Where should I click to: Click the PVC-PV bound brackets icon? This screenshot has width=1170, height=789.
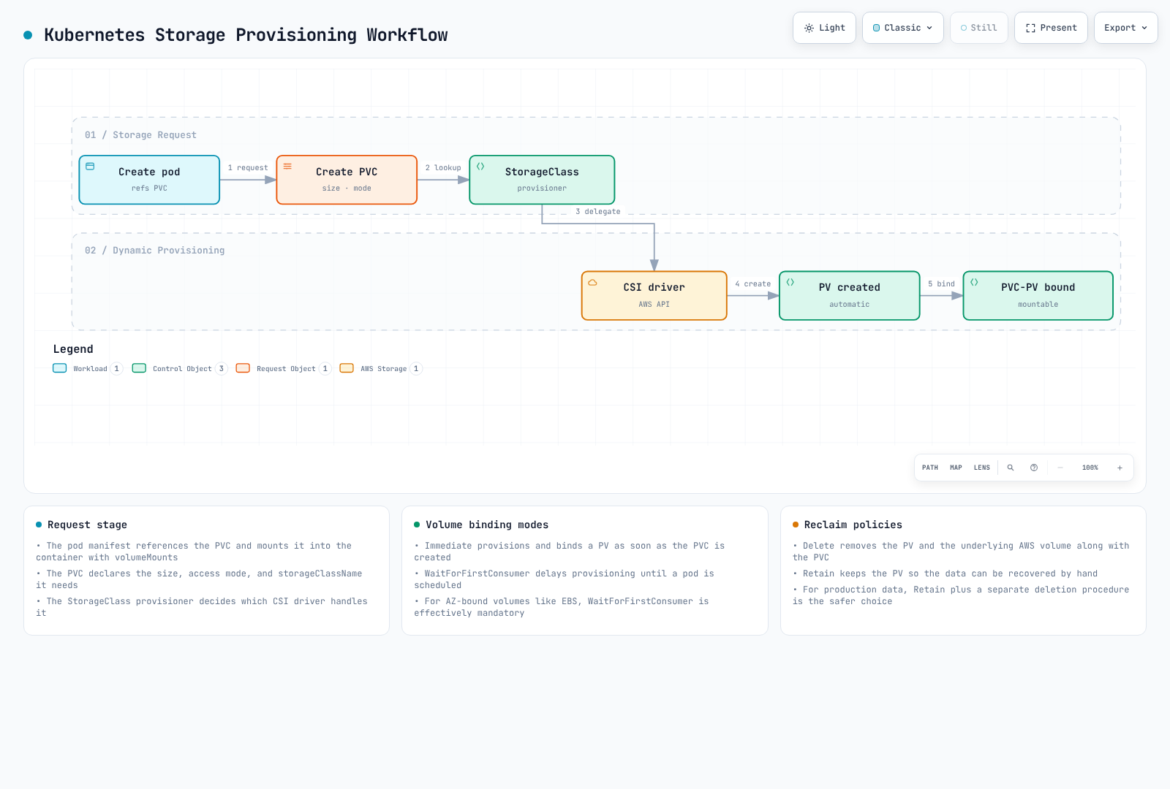[975, 282]
